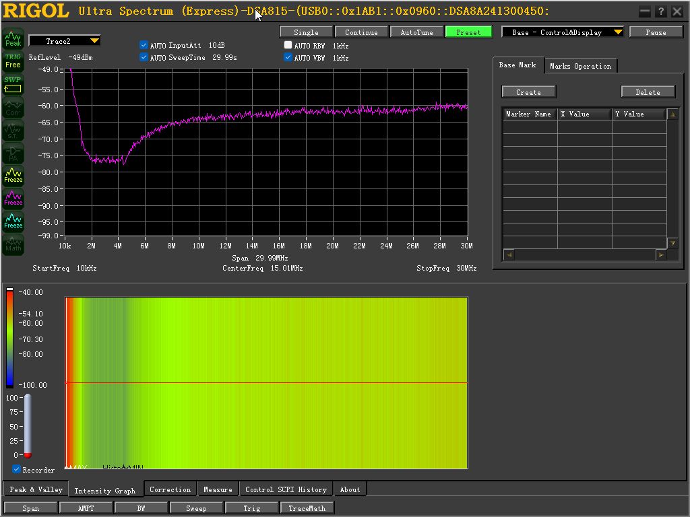The height and width of the screenshot is (517, 690).
Task: Click the yellow trace Freeze icon
Action: (x=13, y=176)
